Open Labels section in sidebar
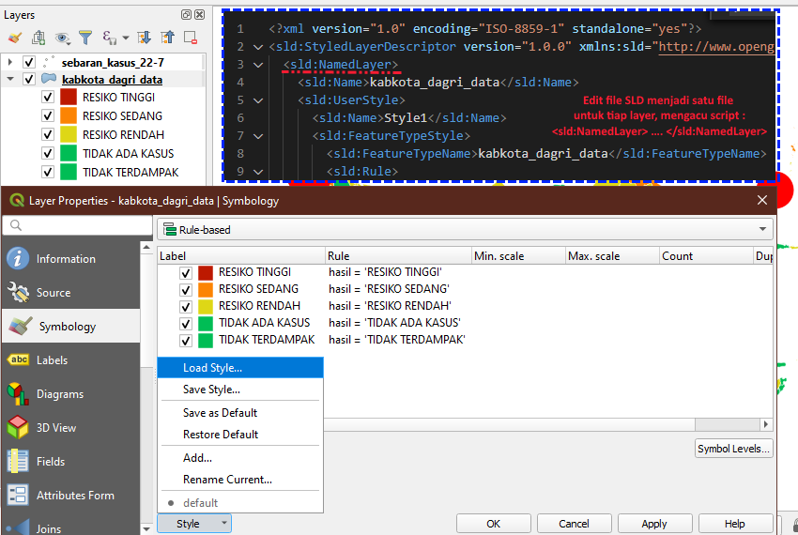The image size is (798, 535). point(70,359)
